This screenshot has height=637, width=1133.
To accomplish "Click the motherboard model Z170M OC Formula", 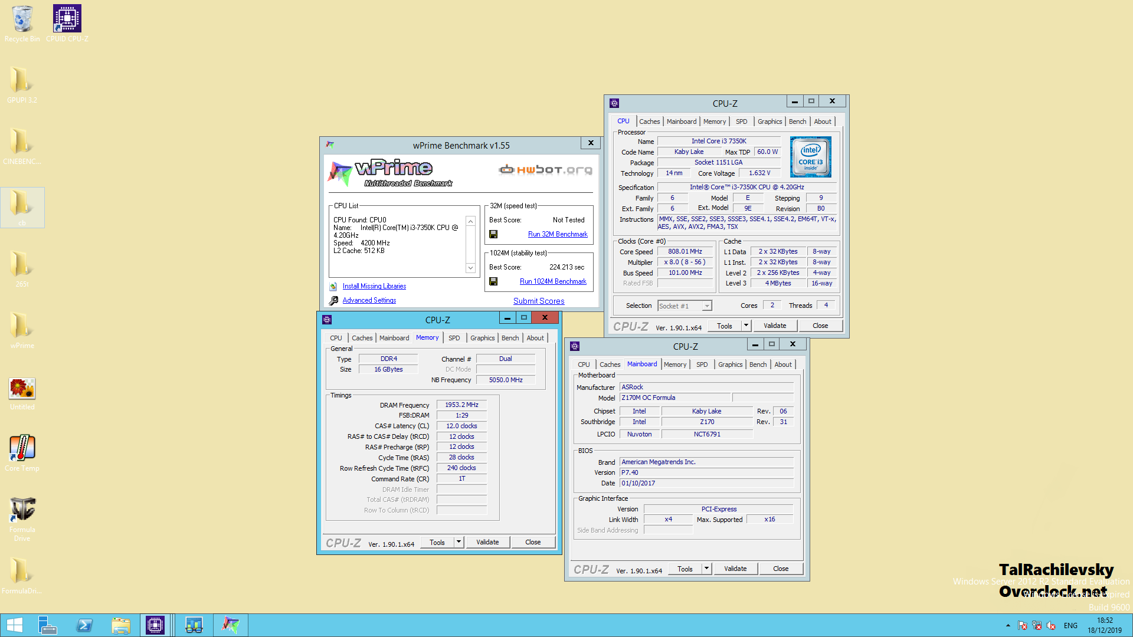I will pos(674,398).
